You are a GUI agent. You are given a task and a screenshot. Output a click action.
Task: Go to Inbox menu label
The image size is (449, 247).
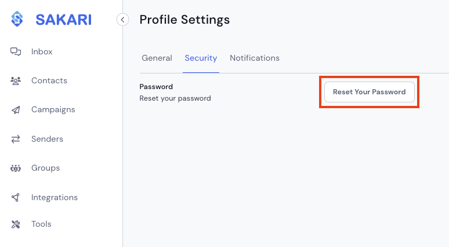(42, 51)
